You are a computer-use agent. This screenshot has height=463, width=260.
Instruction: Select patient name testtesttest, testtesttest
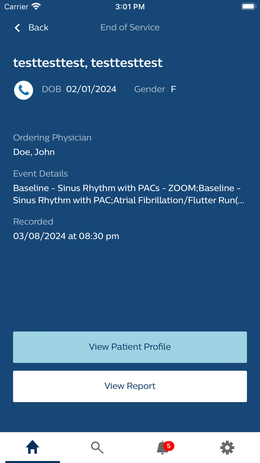(88, 63)
